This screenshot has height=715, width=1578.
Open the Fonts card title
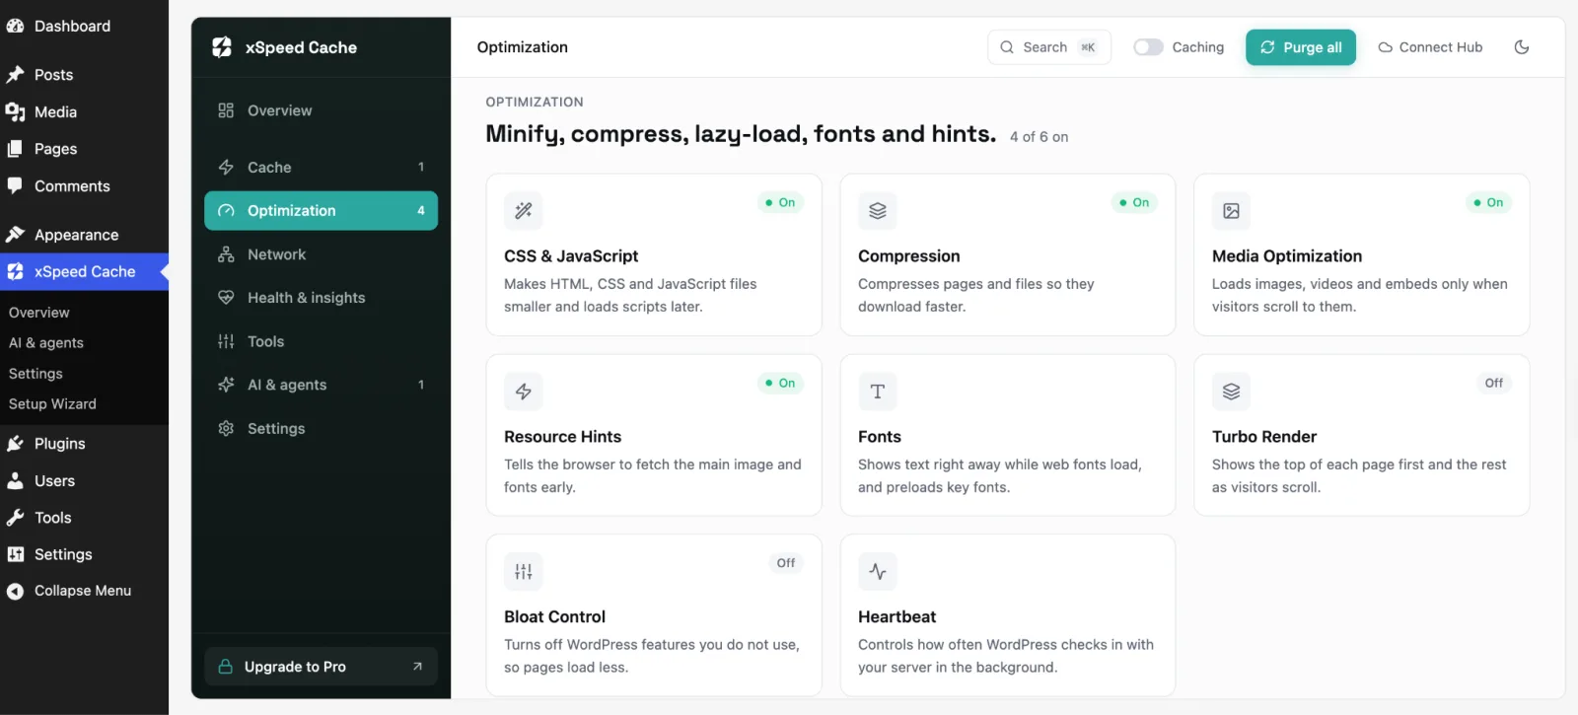pos(880,437)
